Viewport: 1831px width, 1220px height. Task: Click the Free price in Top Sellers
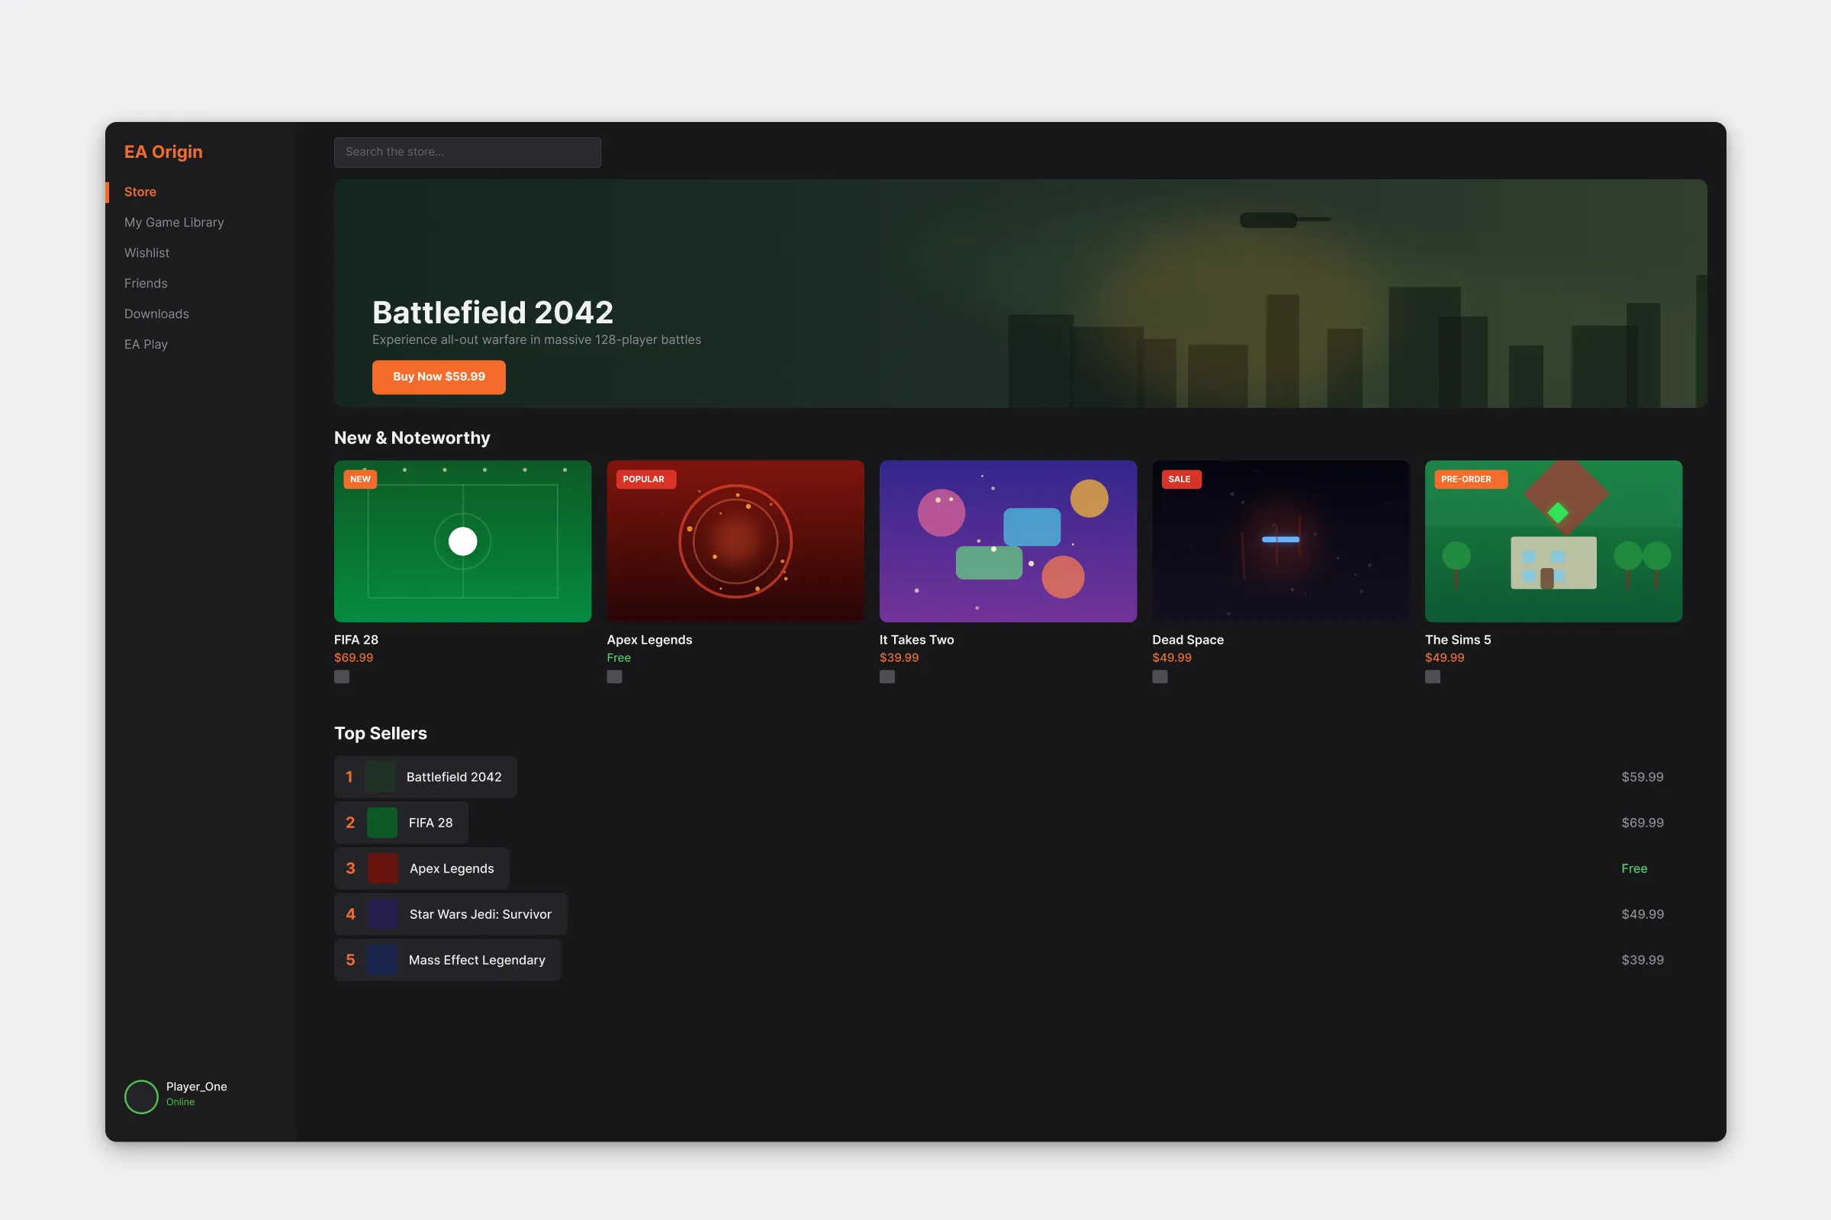1634,868
